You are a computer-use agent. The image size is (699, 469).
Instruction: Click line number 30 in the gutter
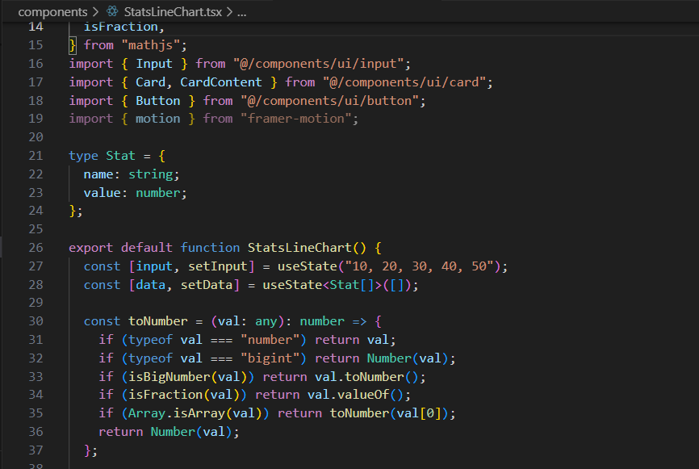pyautogui.click(x=36, y=321)
